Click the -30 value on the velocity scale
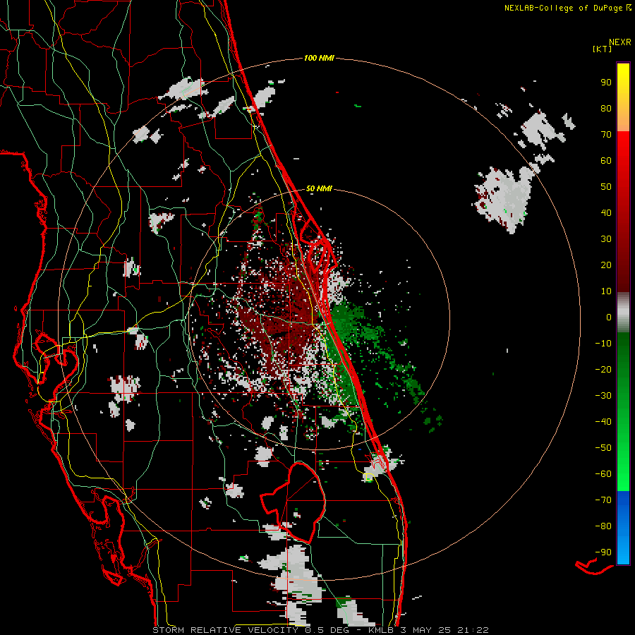The height and width of the screenshot is (635, 635). point(603,396)
